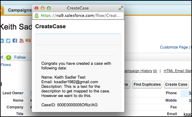
Task: Click the CreateCase window title text
Action: (x=78, y=8)
